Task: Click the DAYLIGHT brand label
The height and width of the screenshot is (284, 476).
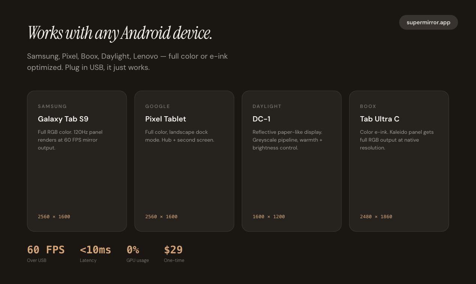Action: 267,106
